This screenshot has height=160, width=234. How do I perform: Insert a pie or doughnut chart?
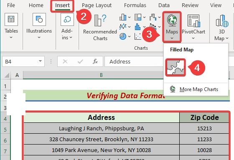[x=123, y=36]
